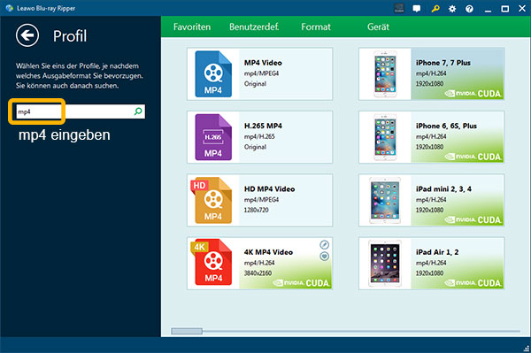Open the Favoriten tab
This screenshot has width=531, height=353.
pos(192,27)
